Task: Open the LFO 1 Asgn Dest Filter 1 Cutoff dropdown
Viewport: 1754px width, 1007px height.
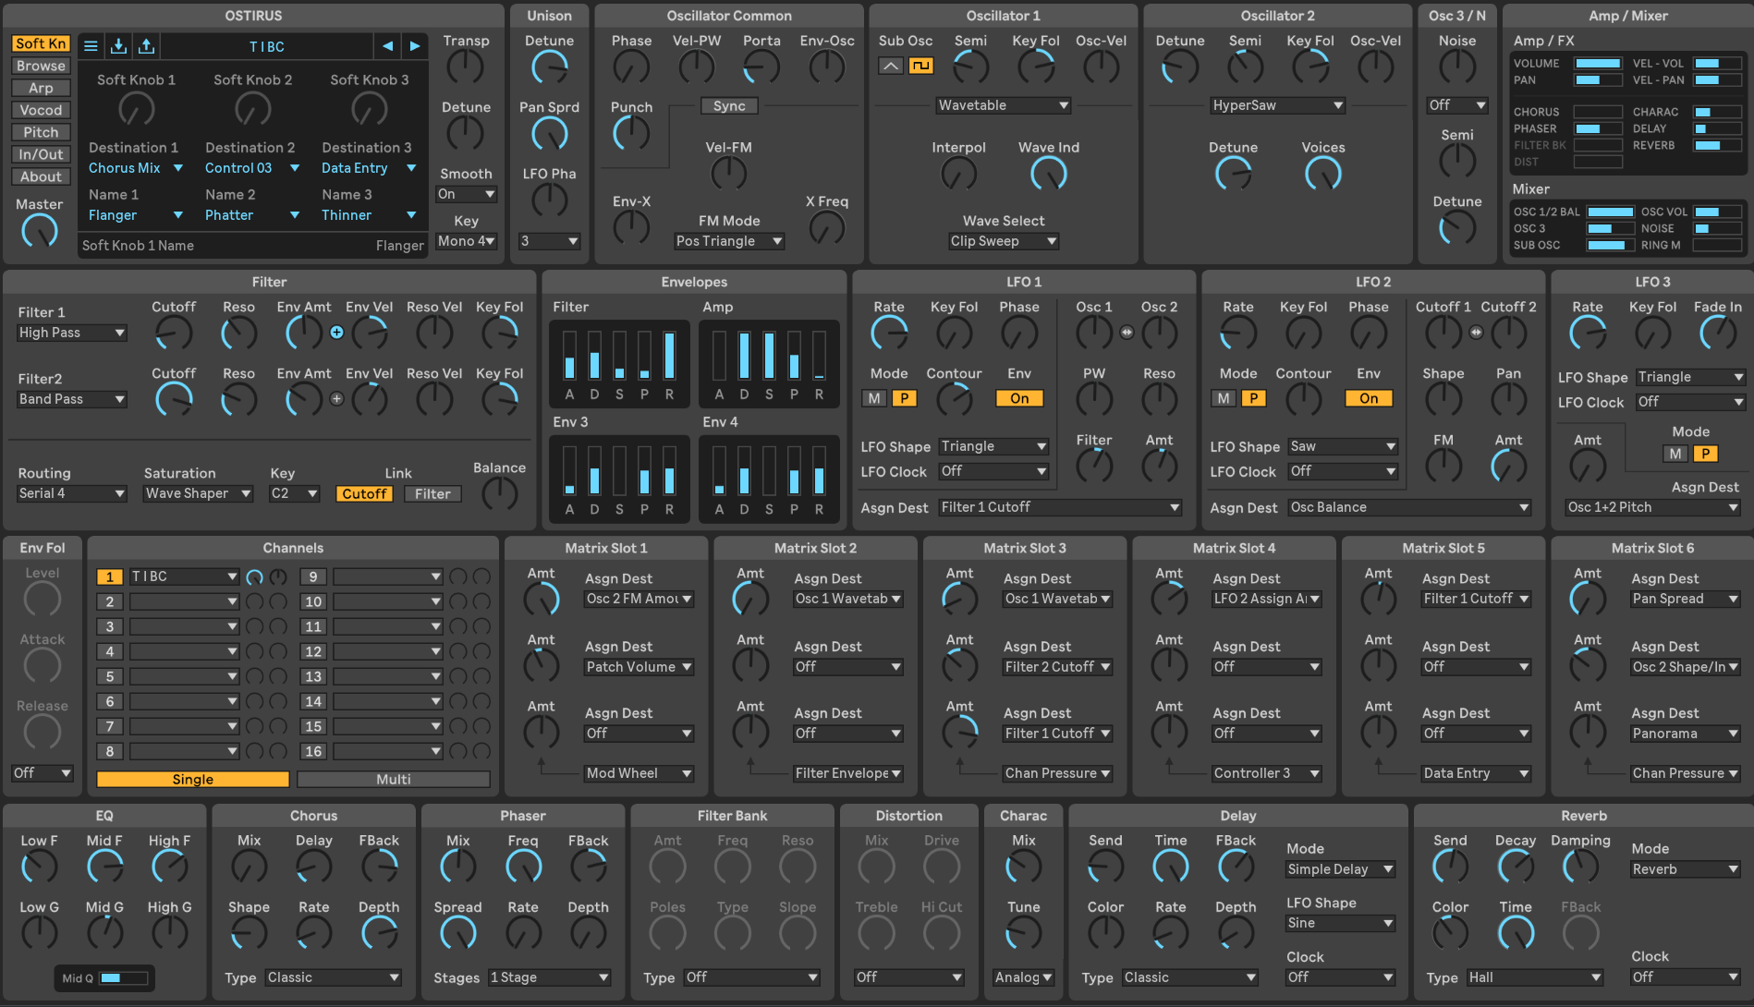Action: point(1060,507)
